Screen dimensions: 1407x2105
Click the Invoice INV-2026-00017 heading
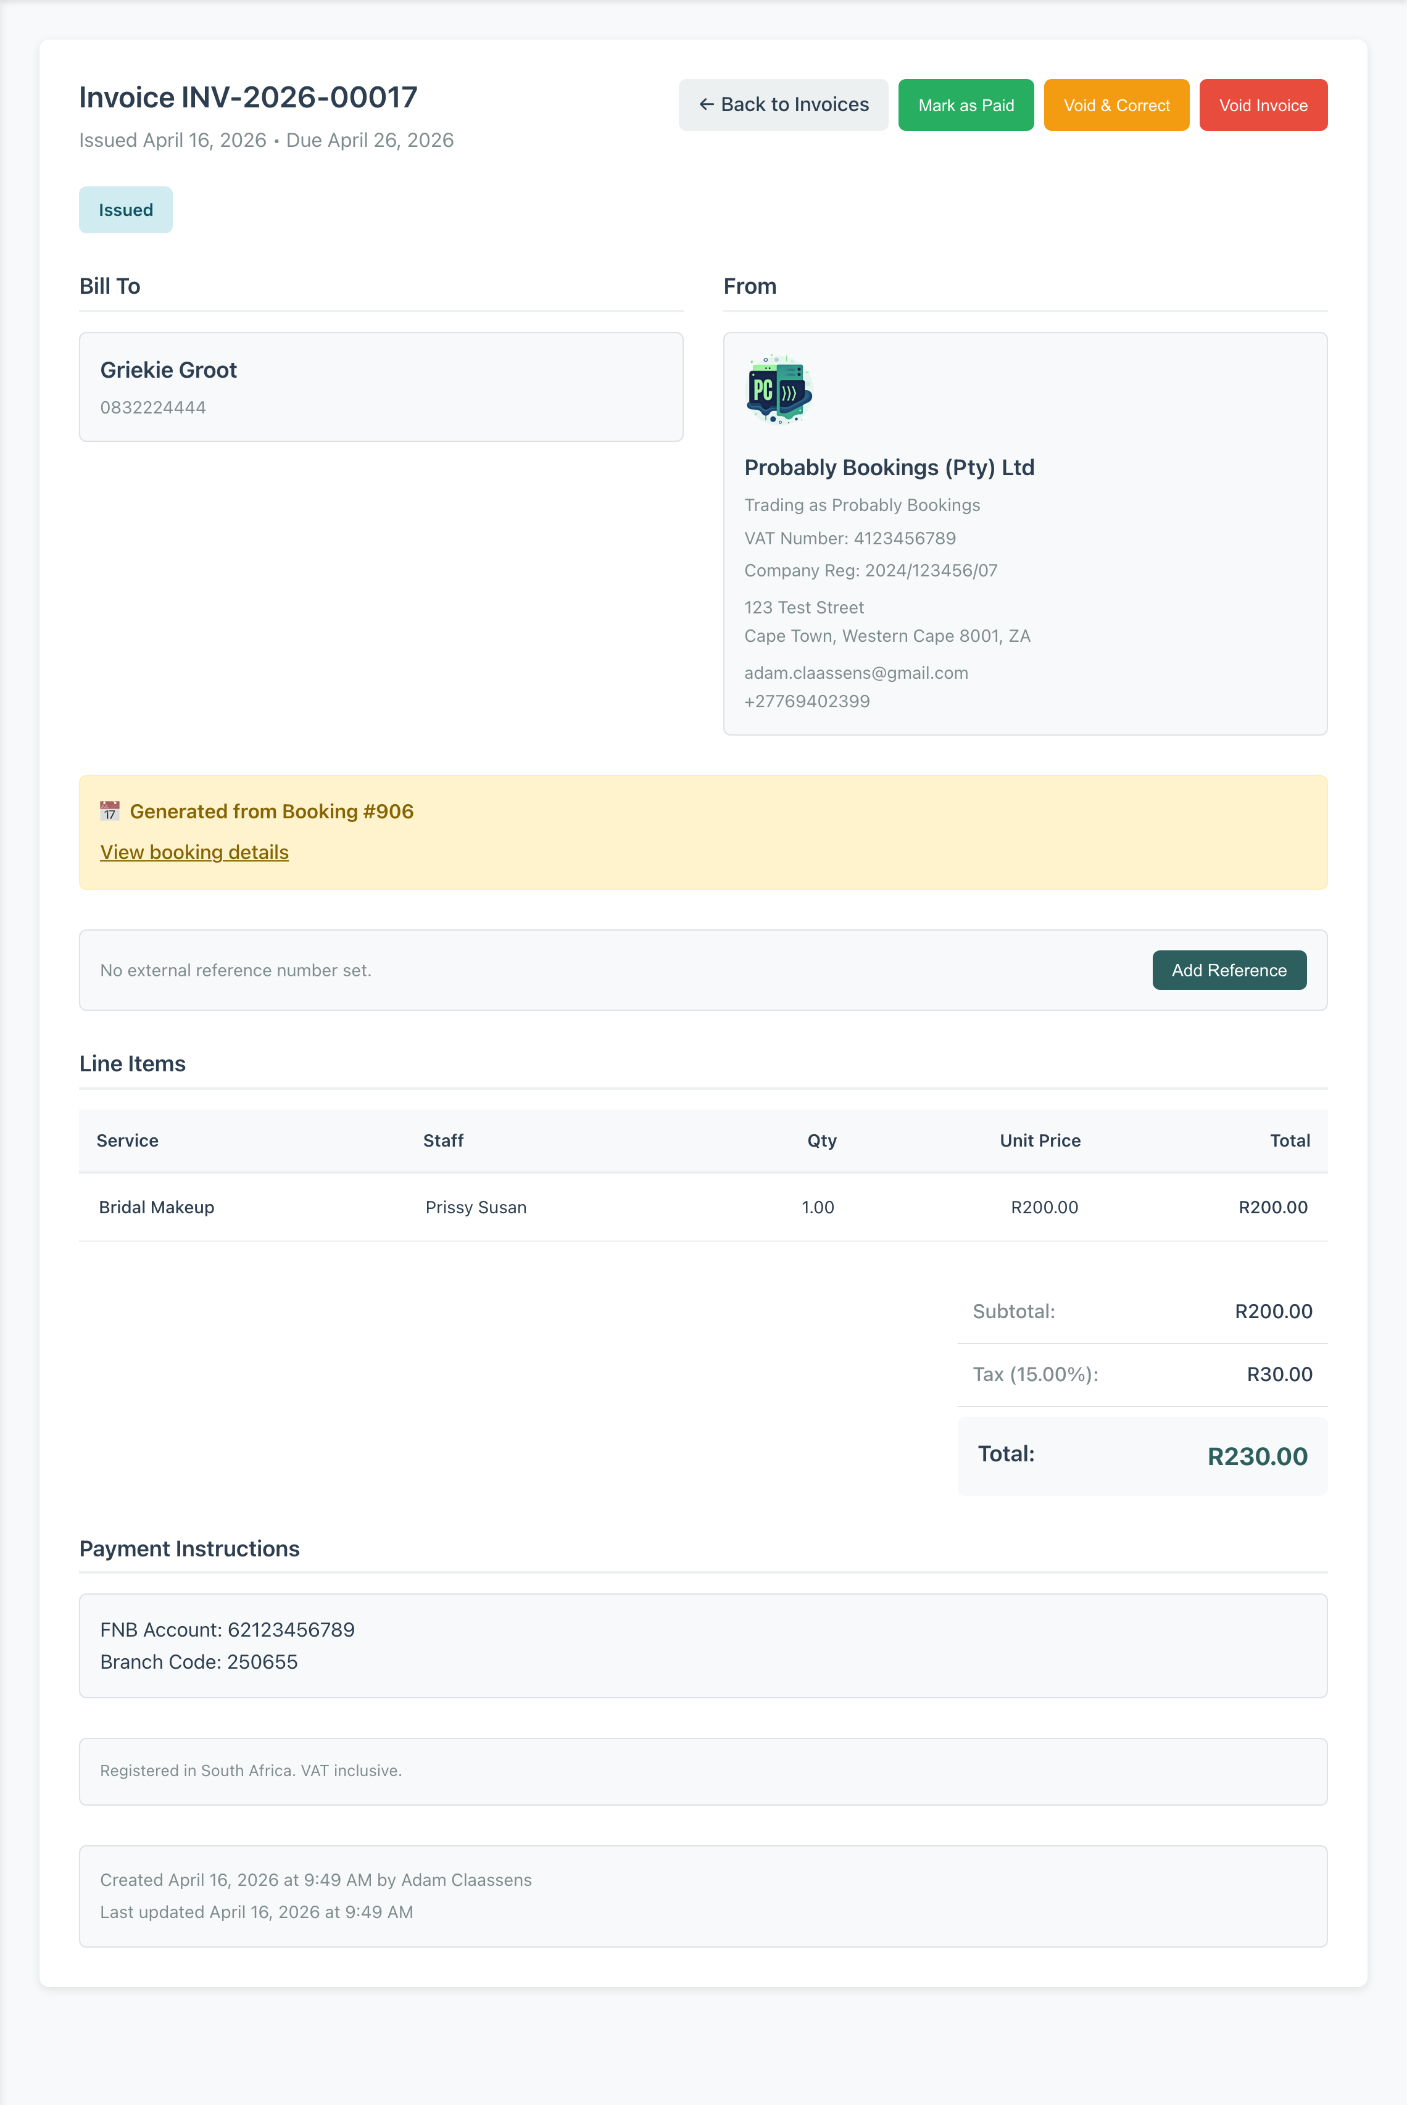249,97
